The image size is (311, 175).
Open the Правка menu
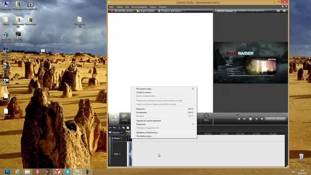pos(120,7)
